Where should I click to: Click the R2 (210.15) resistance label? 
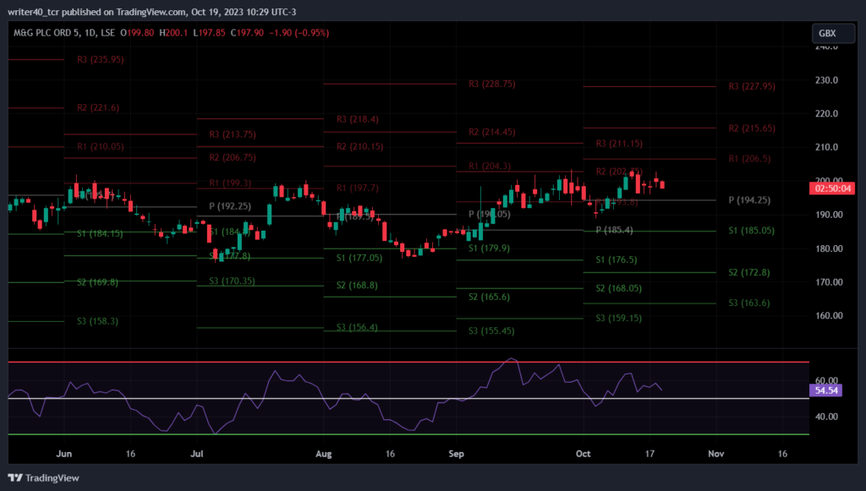point(360,147)
